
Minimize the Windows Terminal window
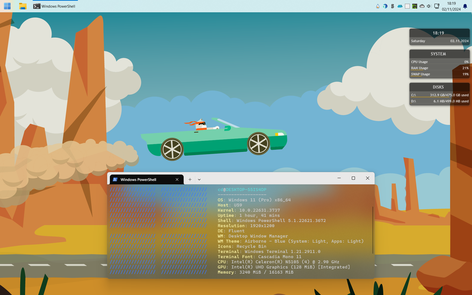click(339, 178)
